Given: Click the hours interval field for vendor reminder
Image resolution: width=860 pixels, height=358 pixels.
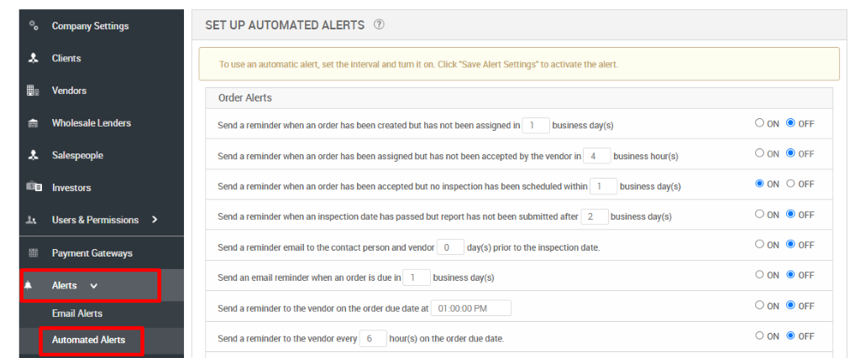Looking at the screenshot, I should point(372,338).
